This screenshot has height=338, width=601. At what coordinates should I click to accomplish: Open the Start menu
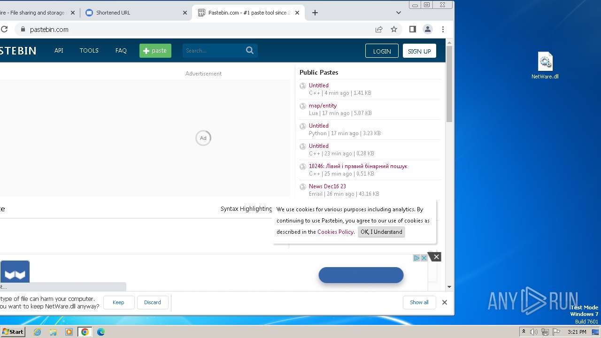pos(13,332)
